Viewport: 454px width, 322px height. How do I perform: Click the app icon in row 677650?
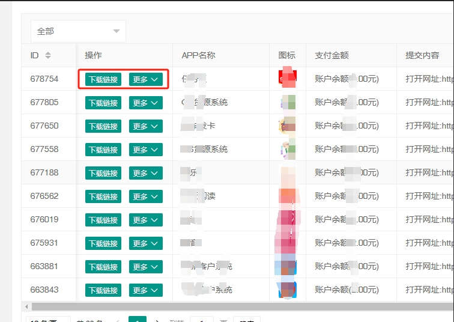[x=288, y=126]
